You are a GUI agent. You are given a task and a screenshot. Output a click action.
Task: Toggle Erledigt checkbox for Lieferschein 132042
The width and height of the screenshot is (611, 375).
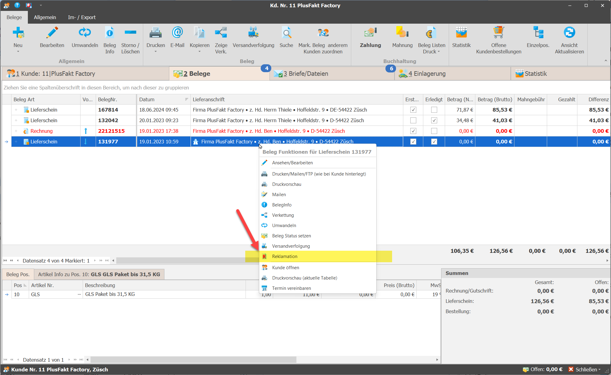pos(434,120)
